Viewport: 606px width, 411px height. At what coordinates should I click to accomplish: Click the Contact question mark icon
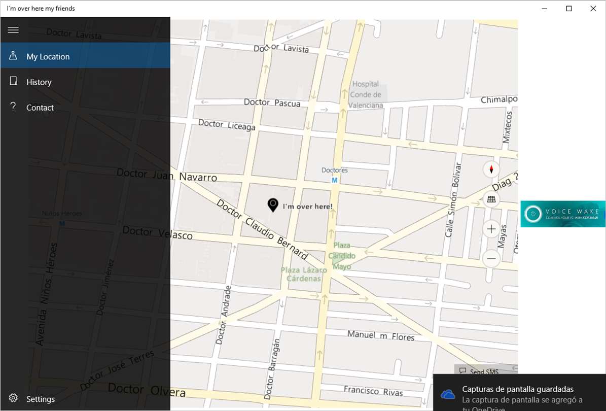point(13,107)
